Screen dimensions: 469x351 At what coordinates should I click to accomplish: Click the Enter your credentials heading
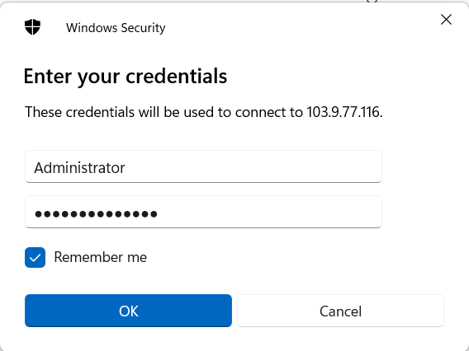[126, 77]
